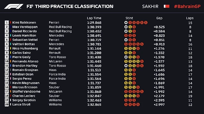Image resolution: width=204 pixels, height=114 pixels.
Task: Click the SAKHIR location label
Action: (152, 6)
